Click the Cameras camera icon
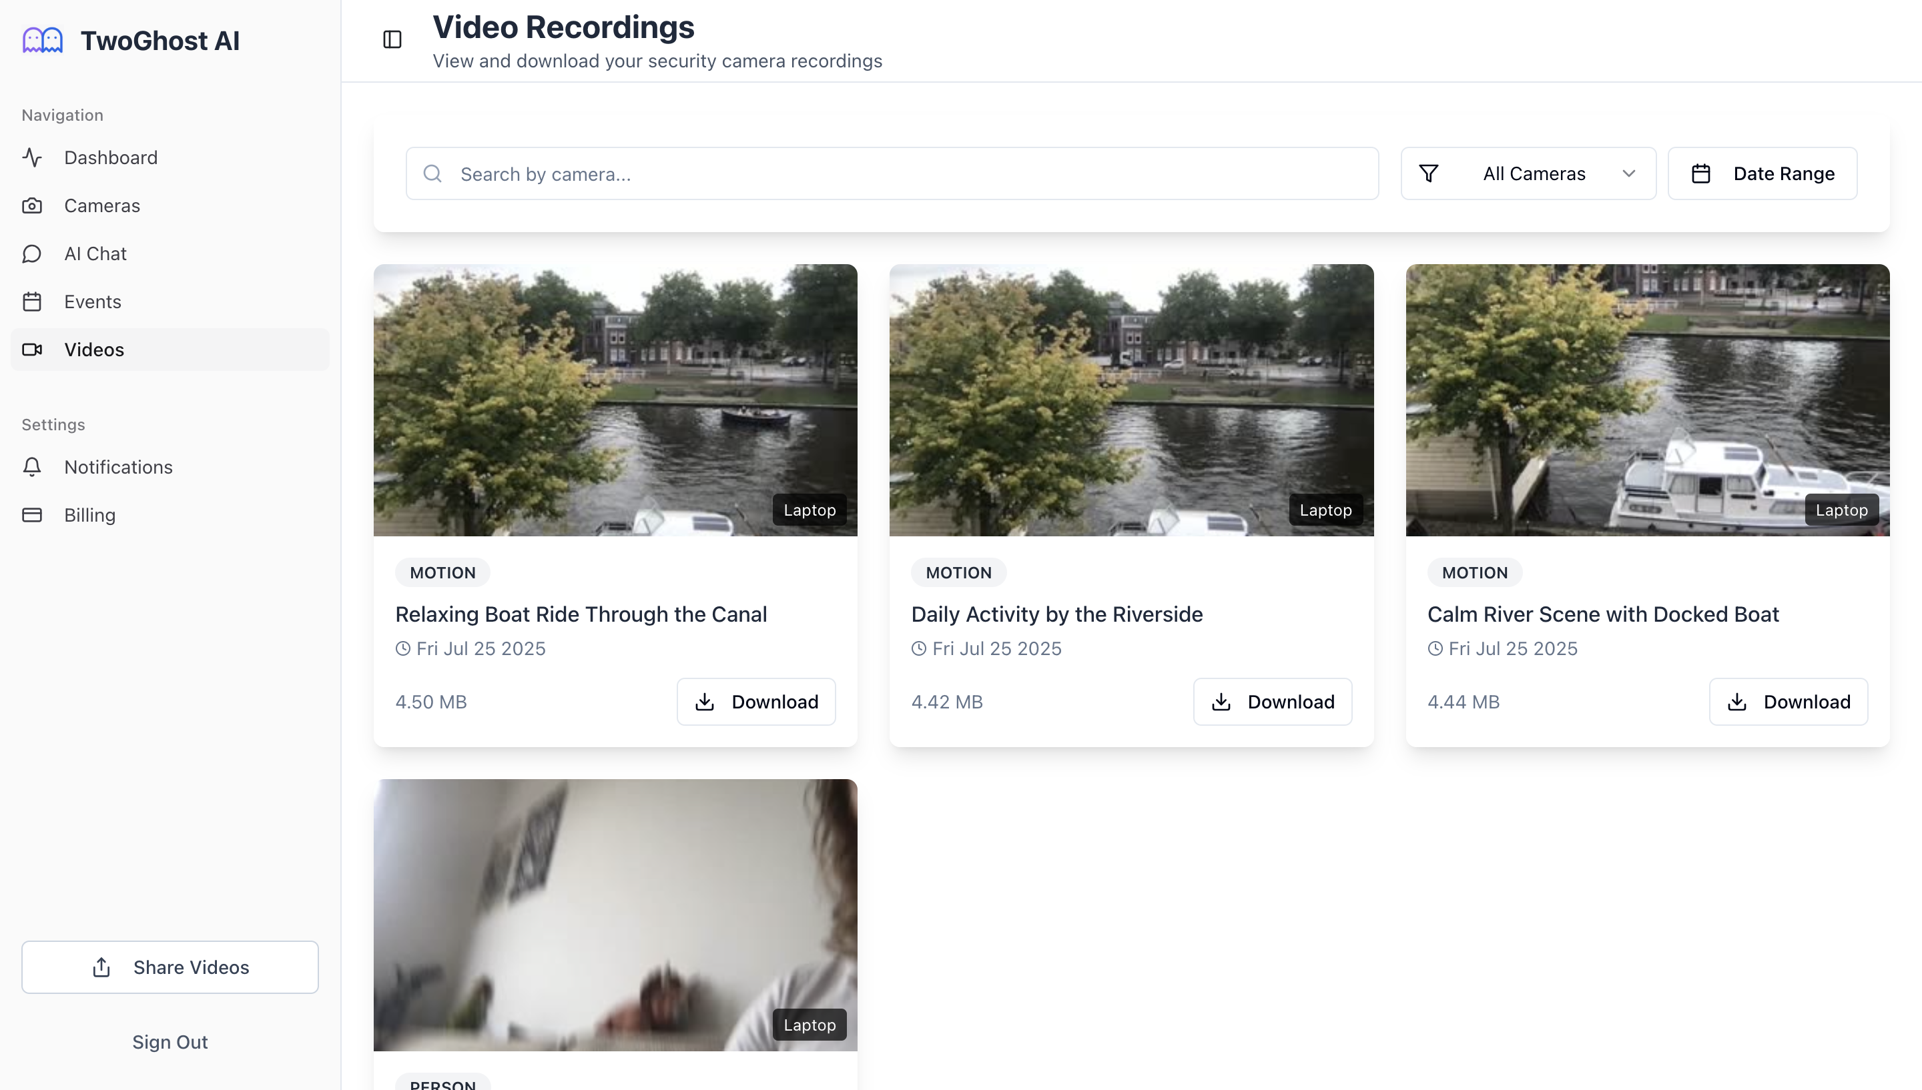The image size is (1922, 1090). (32, 205)
